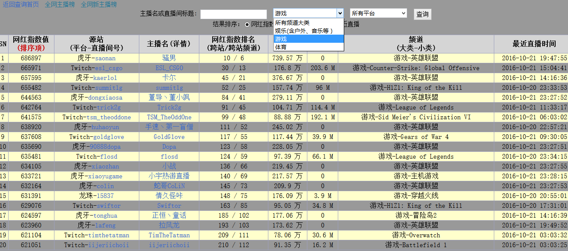Open streamer detail for TimTheTatman
This screenshot has width=568, height=251.
[x=169, y=235]
